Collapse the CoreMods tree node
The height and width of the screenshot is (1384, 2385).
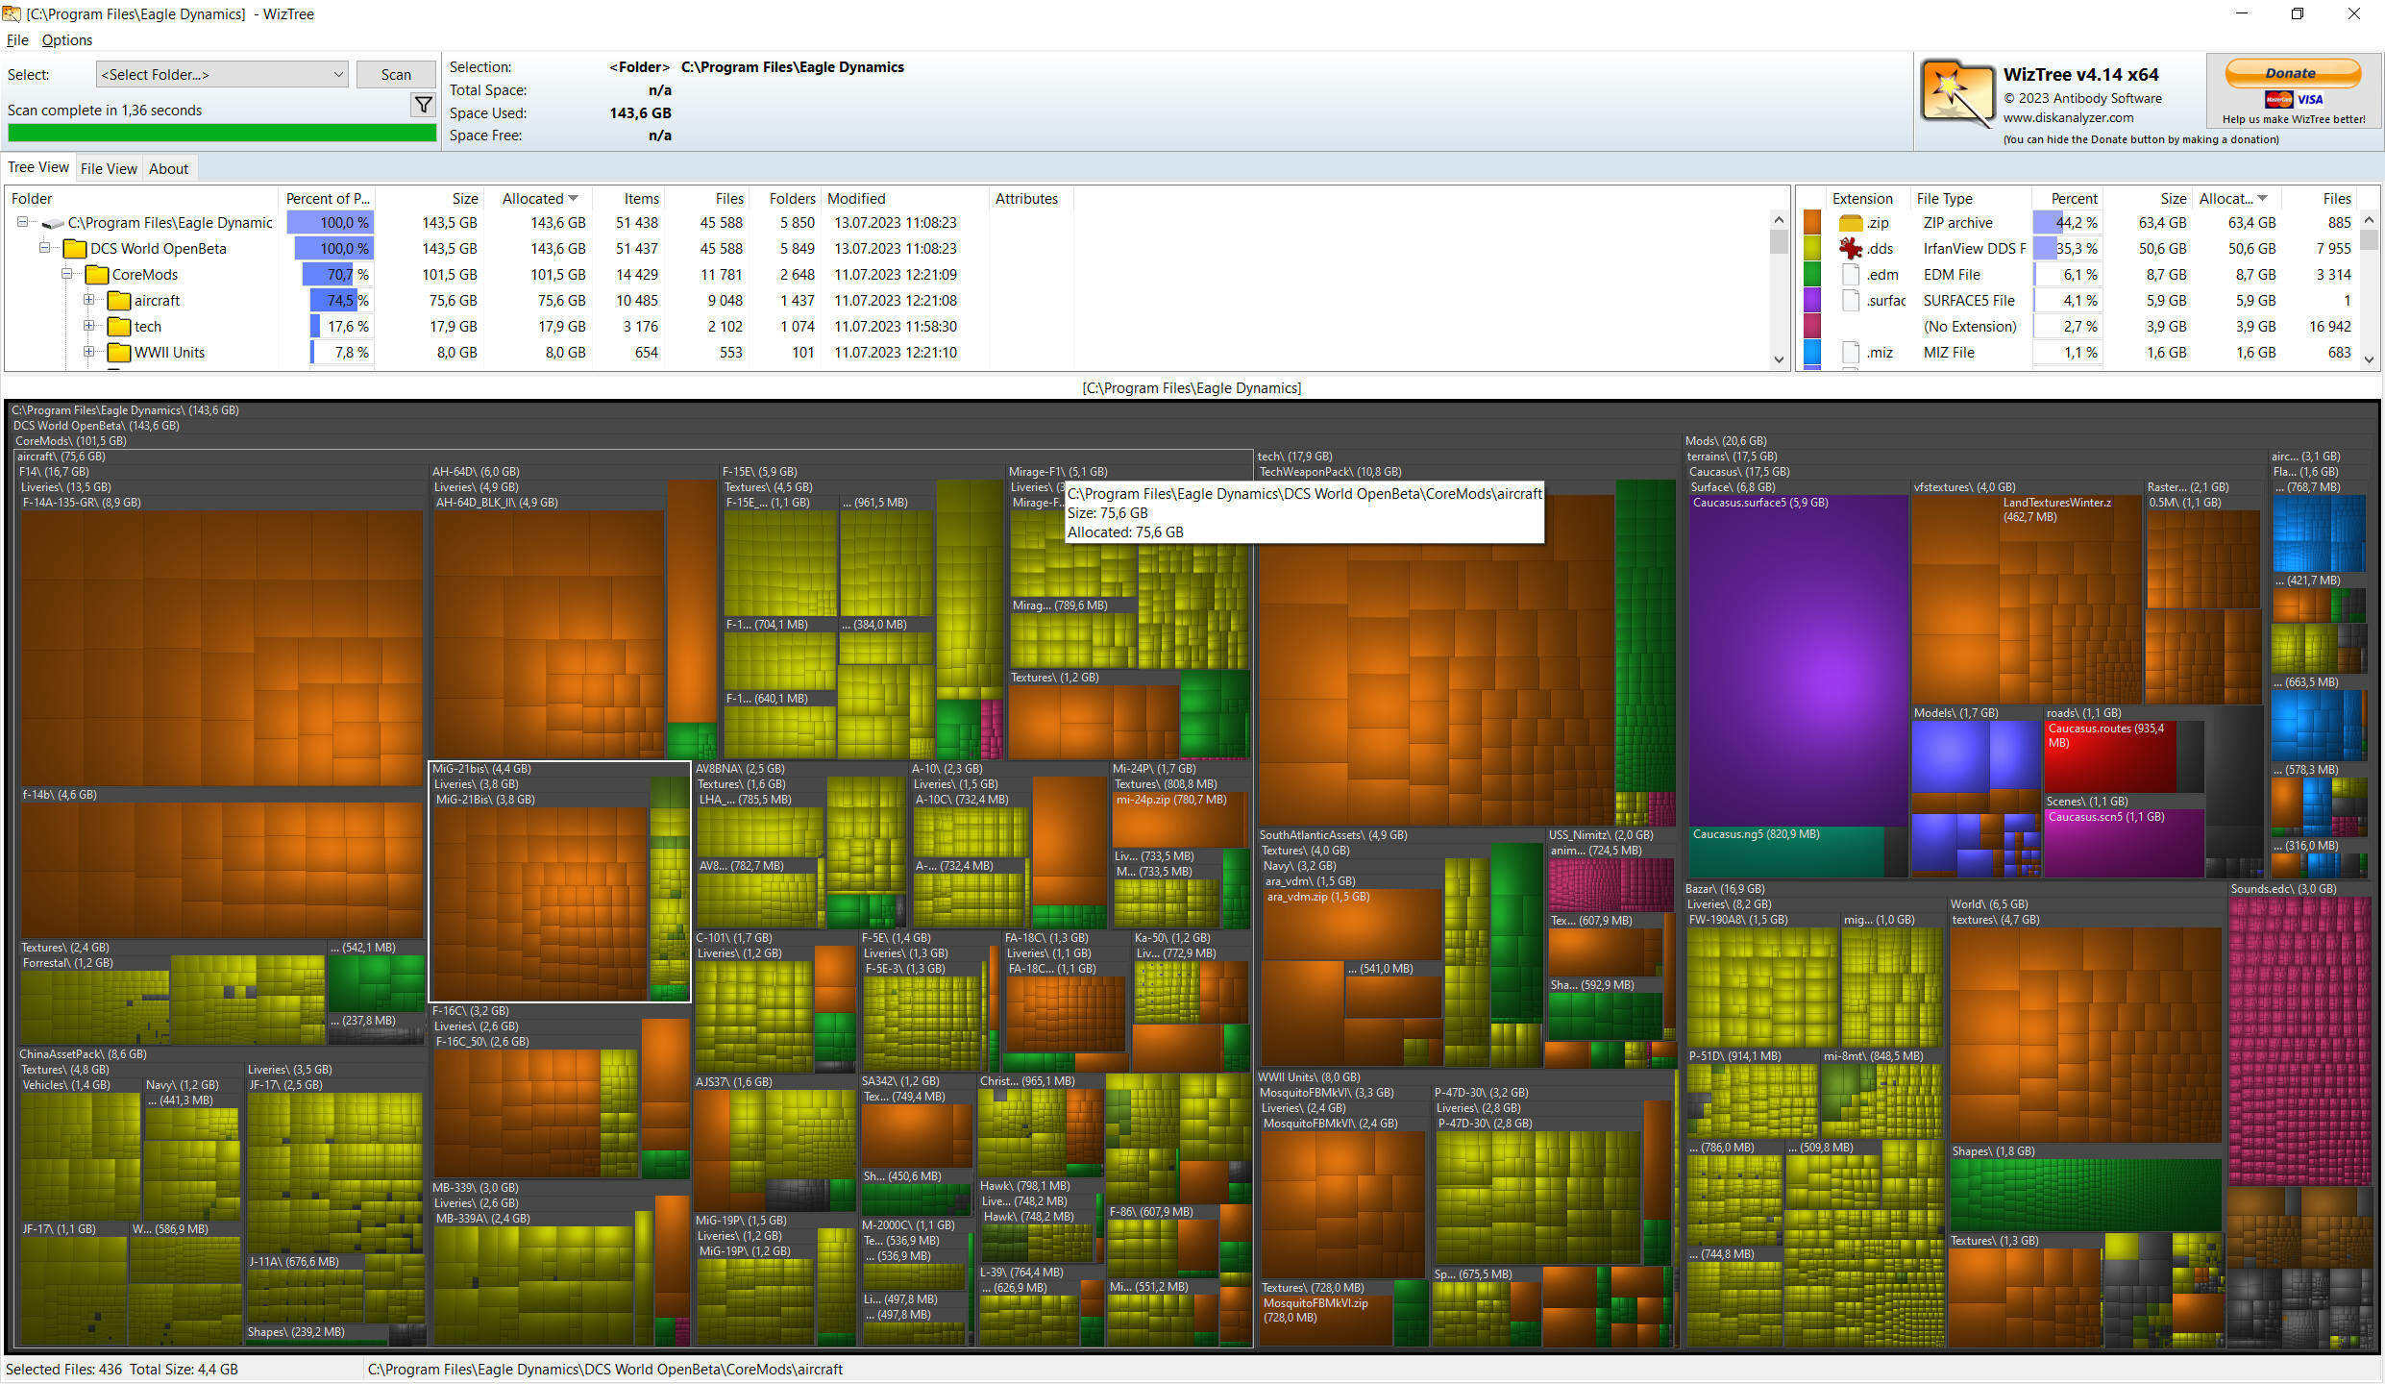tap(66, 274)
